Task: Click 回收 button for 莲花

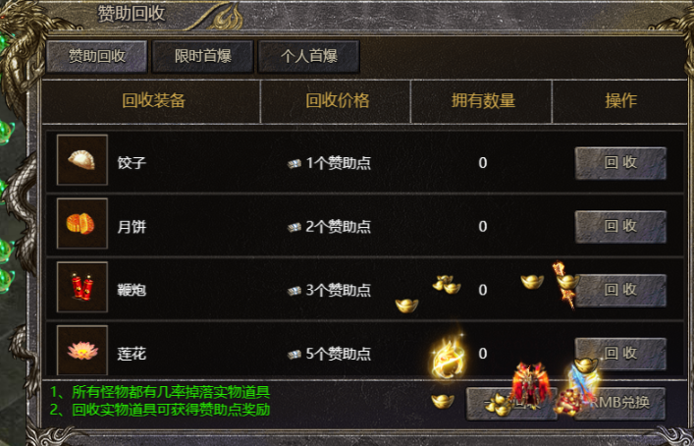Action: (x=620, y=354)
